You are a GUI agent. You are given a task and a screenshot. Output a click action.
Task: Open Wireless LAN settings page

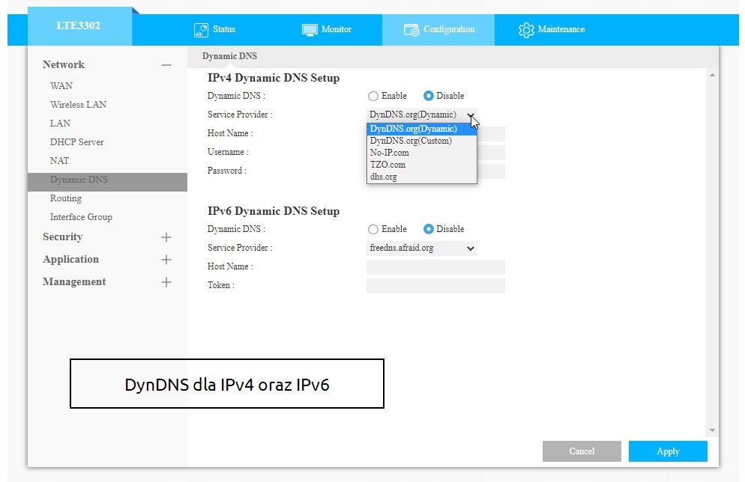coord(78,105)
